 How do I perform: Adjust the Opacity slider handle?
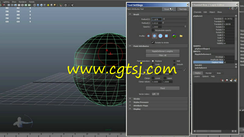(185, 27)
